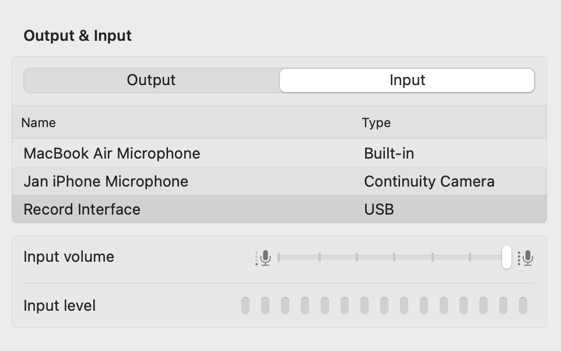Viewport: 561px width, 351px height.
Task: Click the last Input level bar
Action: (x=523, y=306)
